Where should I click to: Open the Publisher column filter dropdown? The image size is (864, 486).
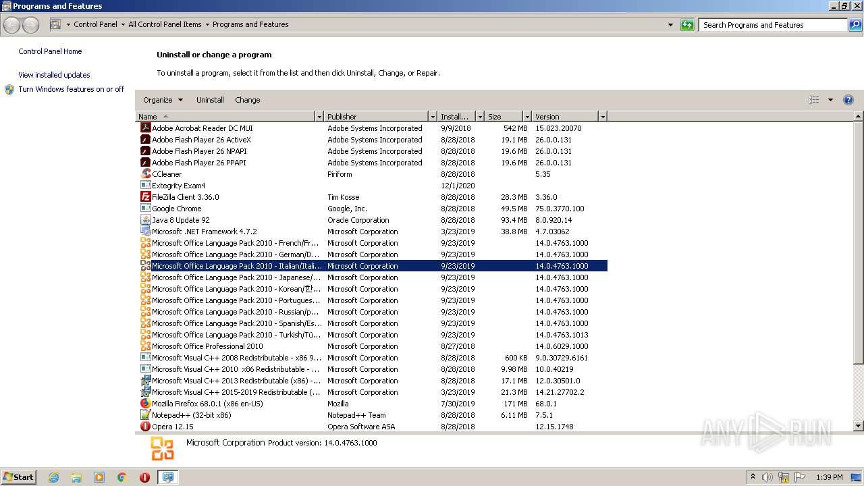(x=433, y=117)
